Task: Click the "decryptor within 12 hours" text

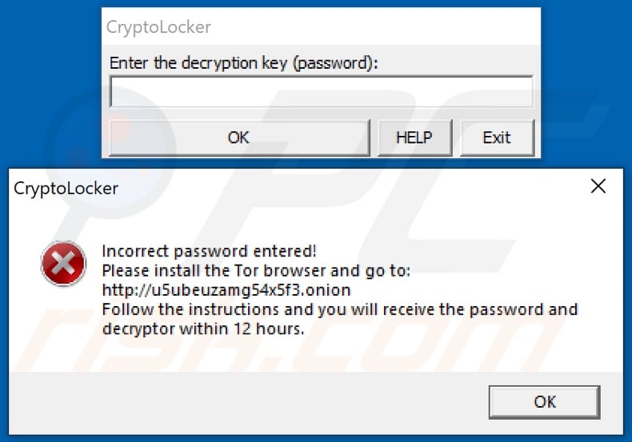Action: tap(203, 328)
